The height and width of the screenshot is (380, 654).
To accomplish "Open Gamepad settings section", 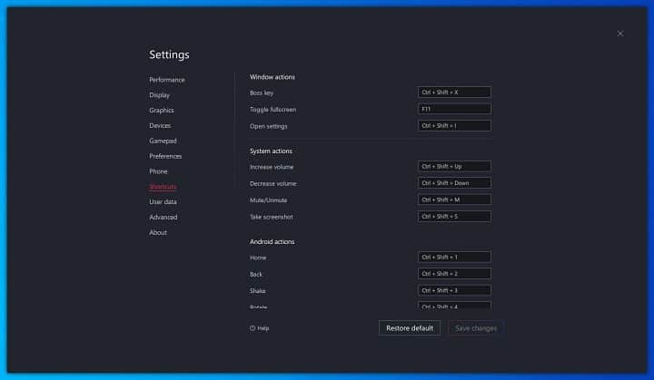I will click(x=163, y=141).
